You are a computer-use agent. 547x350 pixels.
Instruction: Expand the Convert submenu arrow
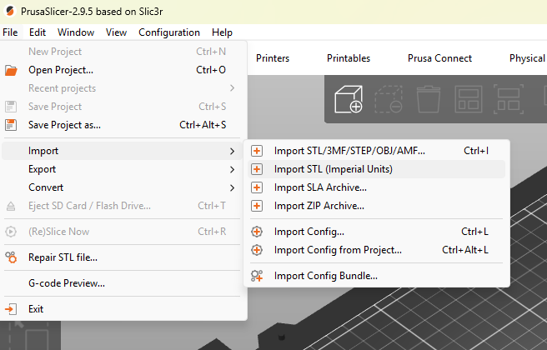pyautogui.click(x=233, y=187)
